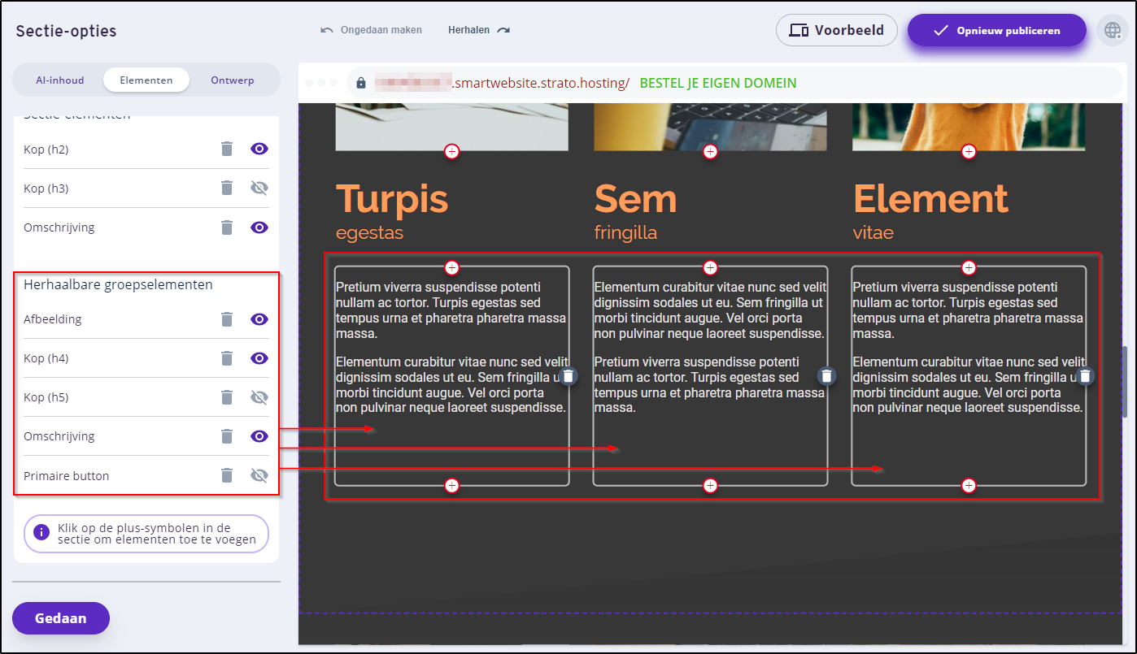Open the globe language icon

(x=1112, y=31)
